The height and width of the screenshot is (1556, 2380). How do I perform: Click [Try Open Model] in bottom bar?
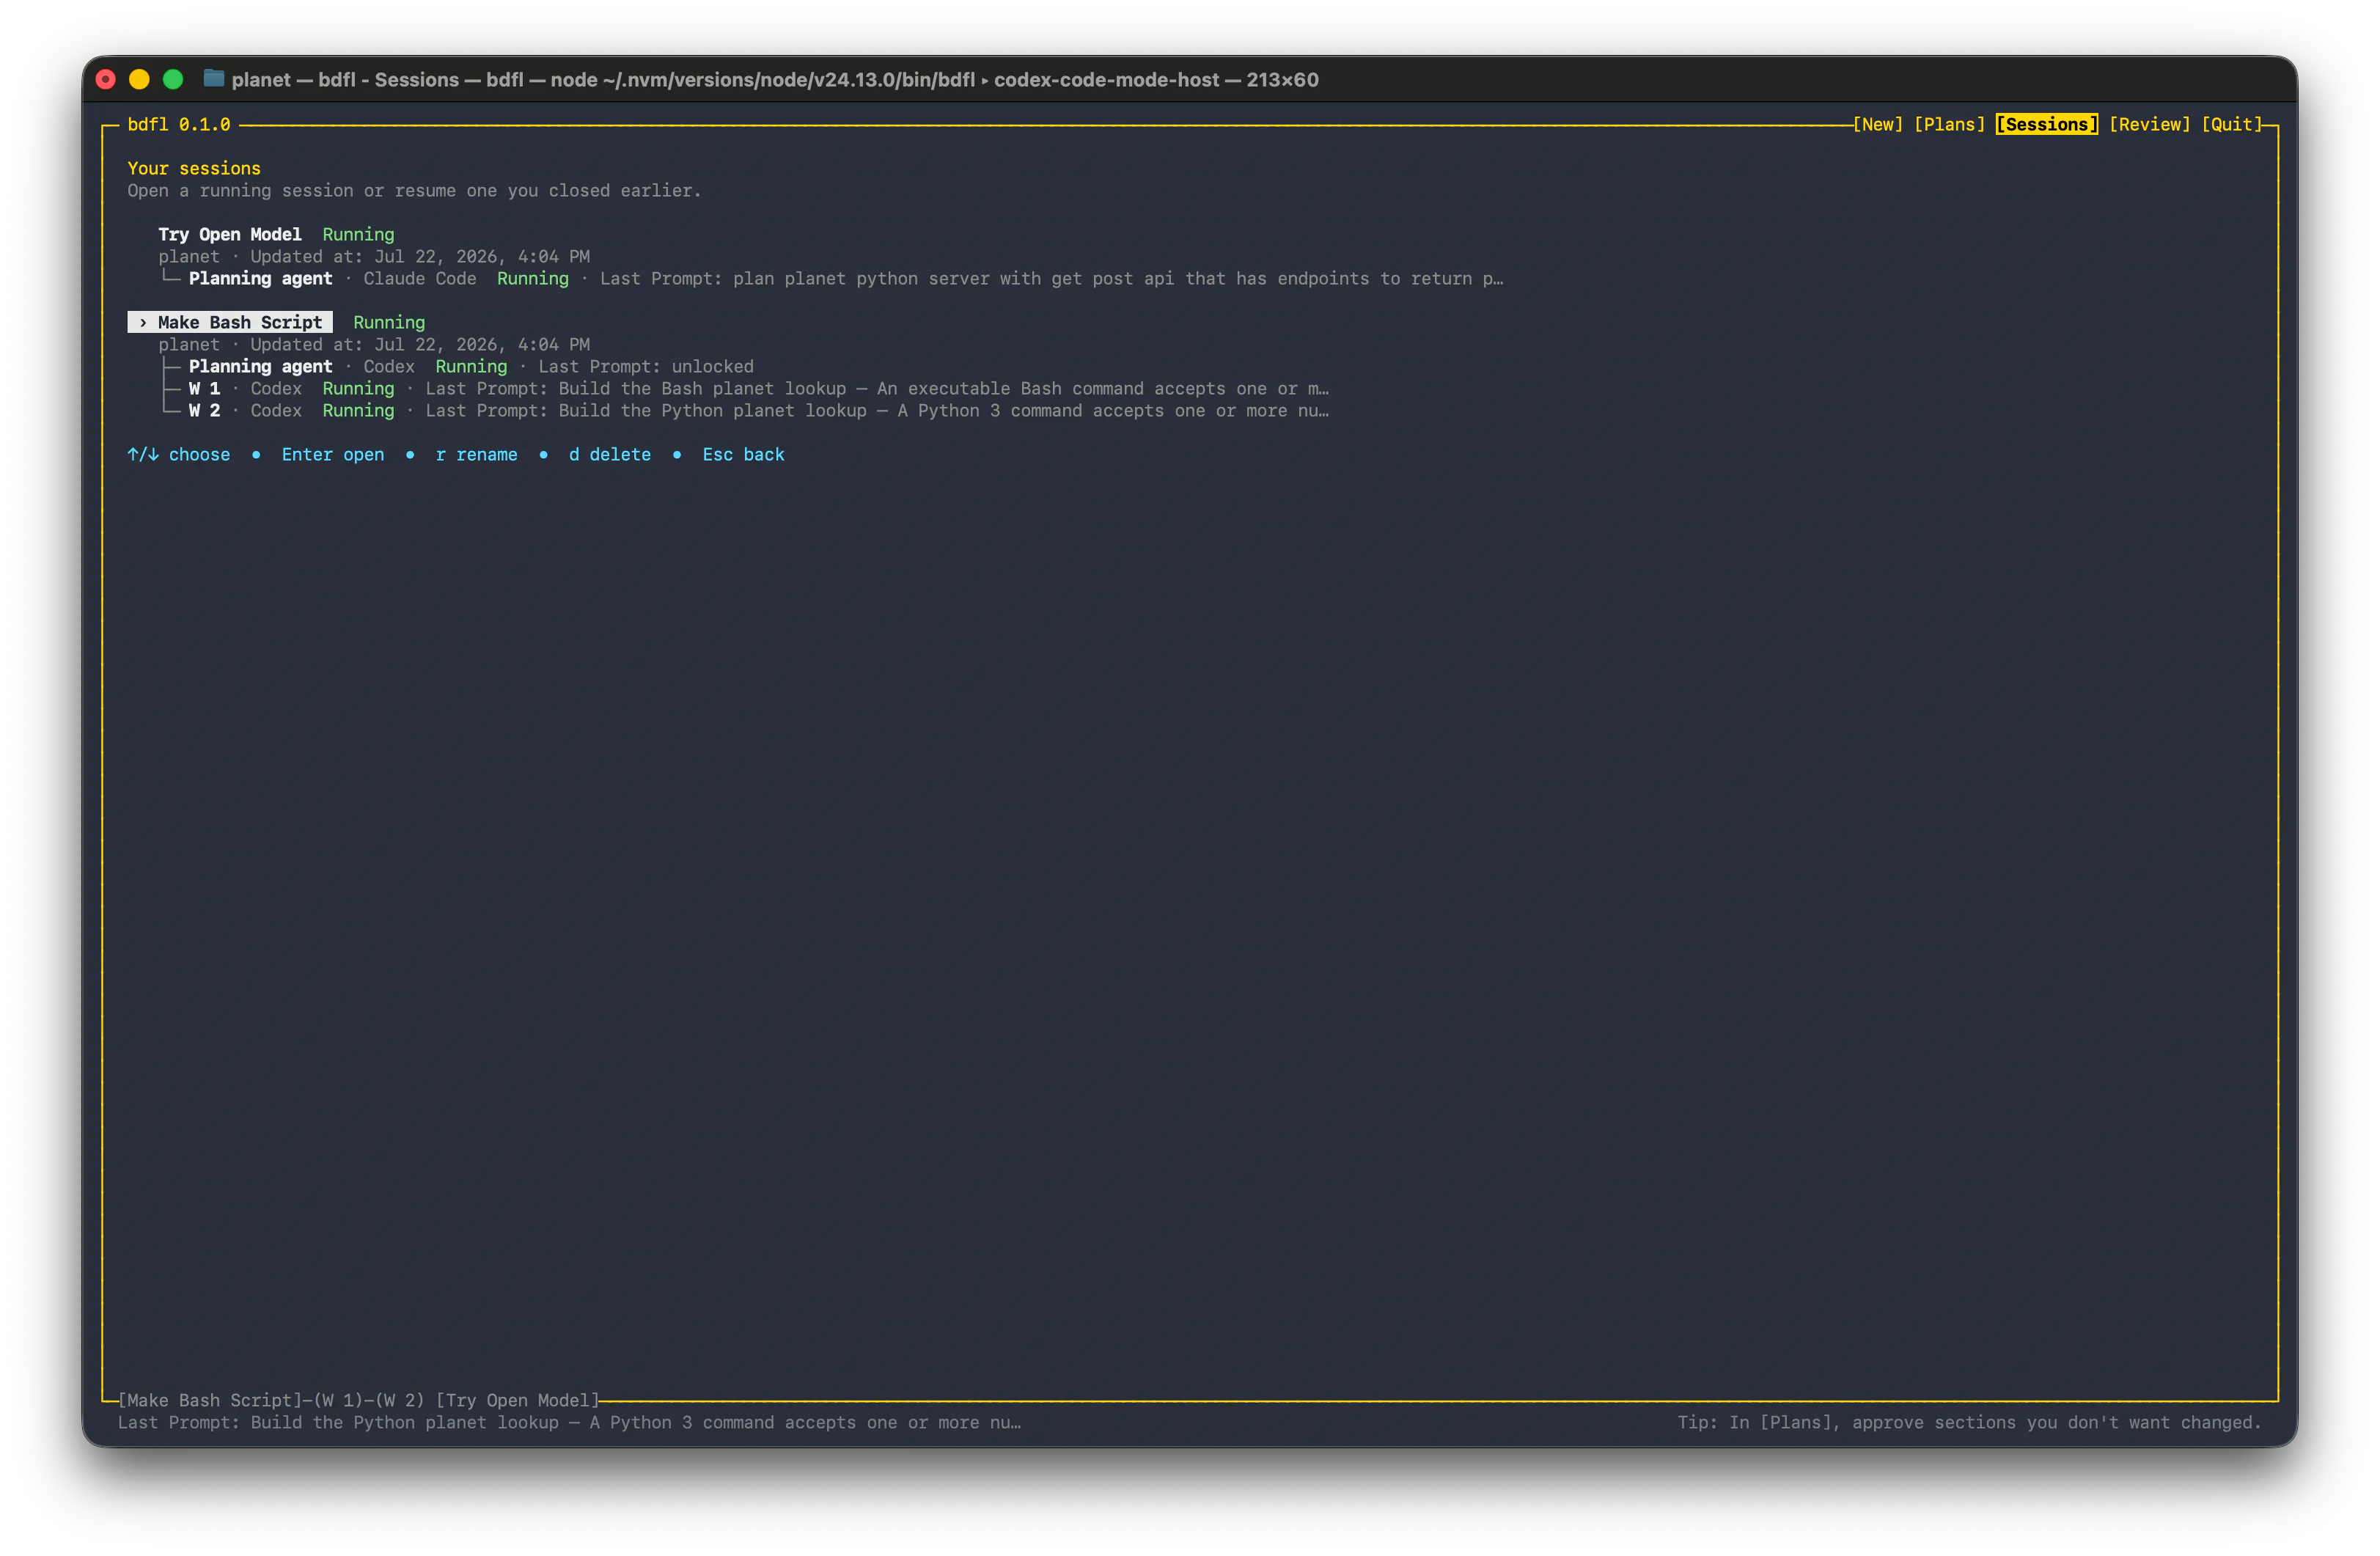[x=517, y=1400]
